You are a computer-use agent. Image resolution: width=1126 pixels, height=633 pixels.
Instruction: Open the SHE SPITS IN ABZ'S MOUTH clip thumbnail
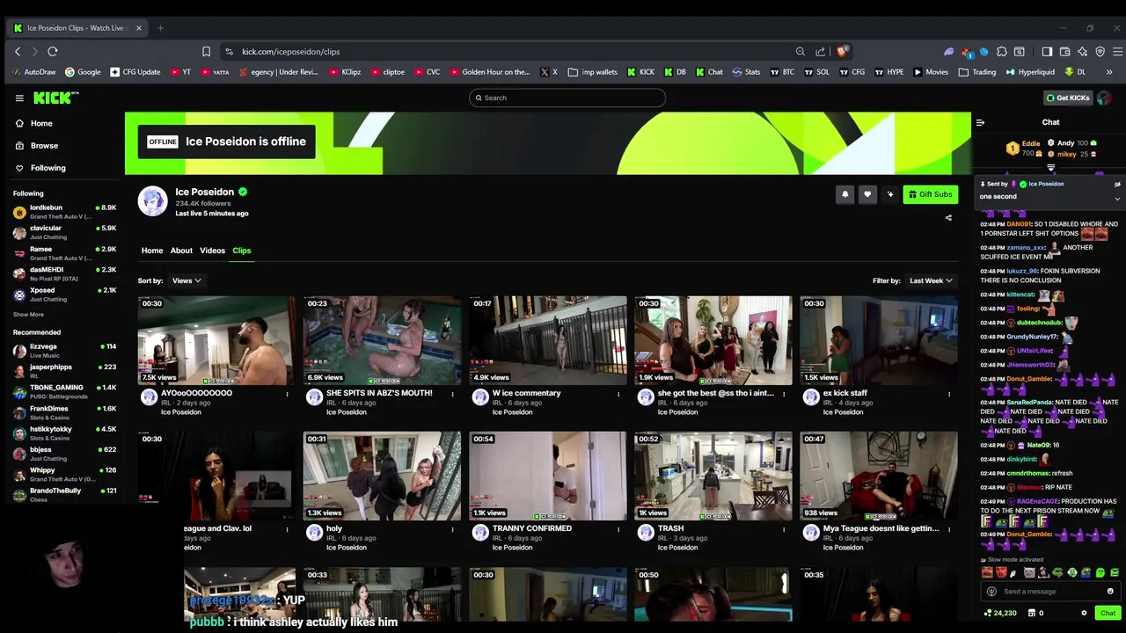382,340
